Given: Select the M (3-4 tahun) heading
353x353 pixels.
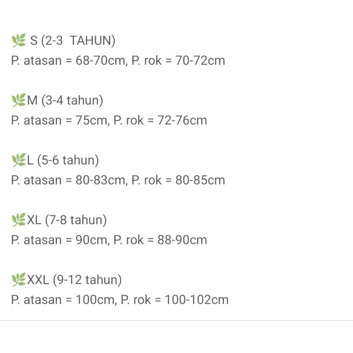Looking at the screenshot, I should (65, 101).
